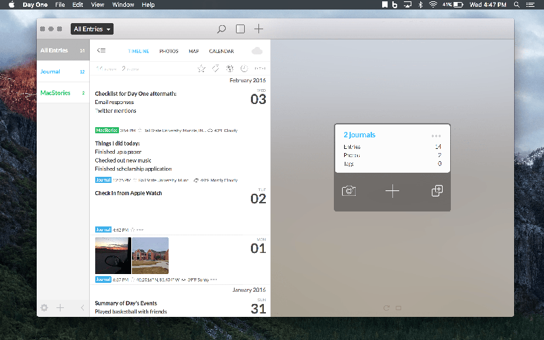Click the Day One bookmark menu bar icon
This screenshot has height=340, width=544.
385,5
